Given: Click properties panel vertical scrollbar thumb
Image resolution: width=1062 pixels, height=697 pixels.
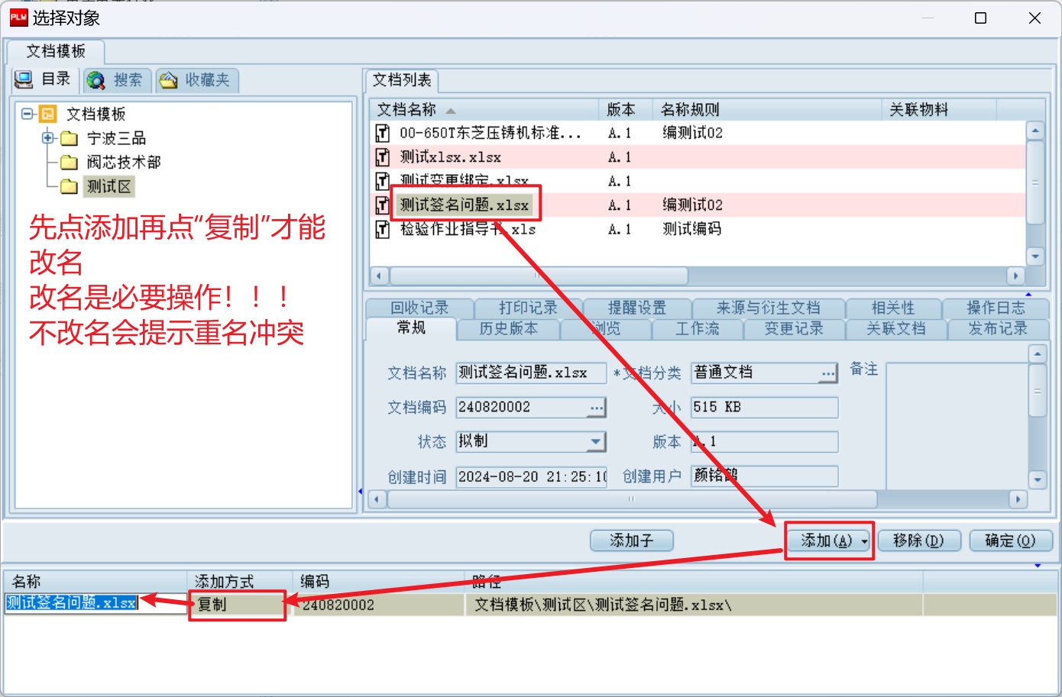Looking at the screenshot, I should (x=1037, y=391).
